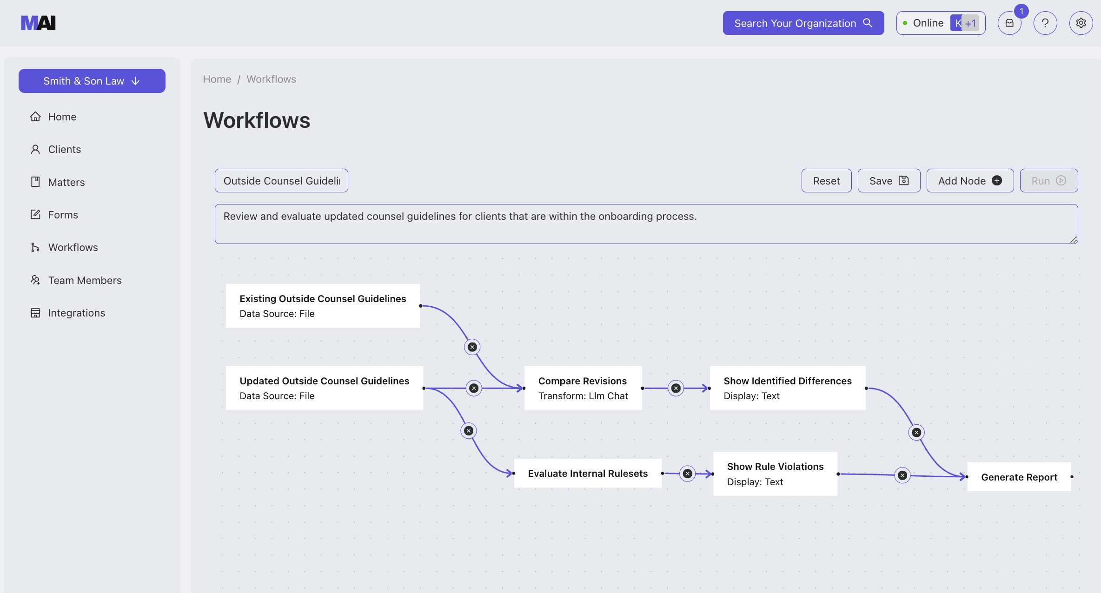The width and height of the screenshot is (1101, 593).
Task: Open the settings gear icon
Action: pyautogui.click(x=1081, y=22)
